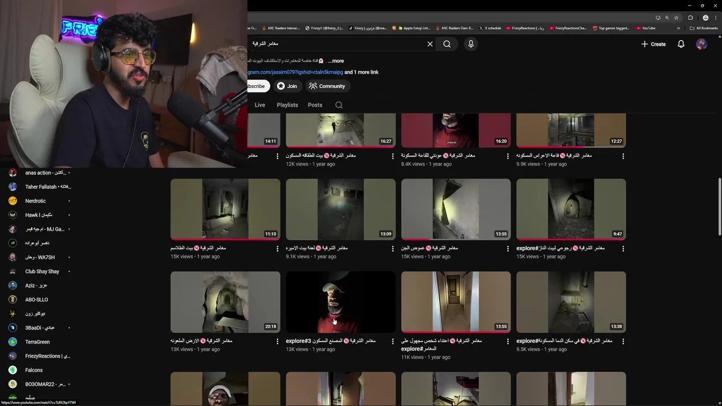Expand channel description with more
Viewport: 722px width, 406px height.
click(x=337, y=61)
